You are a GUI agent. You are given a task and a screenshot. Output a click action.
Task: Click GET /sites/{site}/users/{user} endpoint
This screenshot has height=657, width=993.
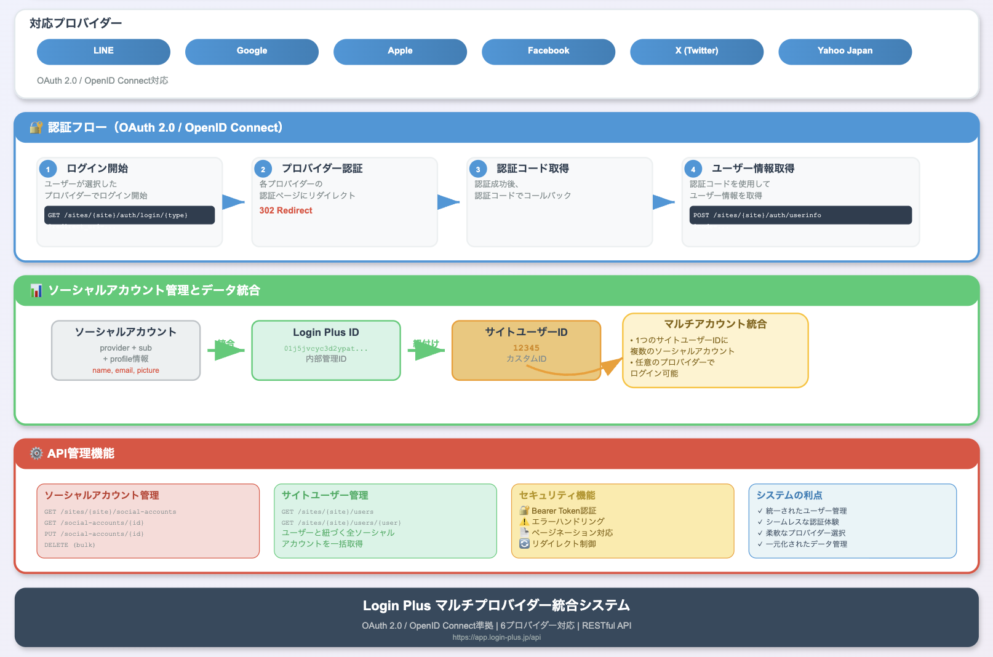(x=341, y=523)
